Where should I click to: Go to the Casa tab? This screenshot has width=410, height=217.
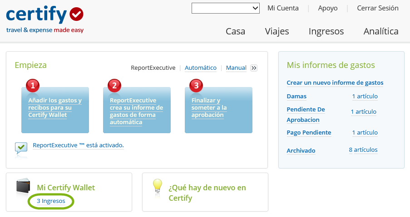point(235,31)
